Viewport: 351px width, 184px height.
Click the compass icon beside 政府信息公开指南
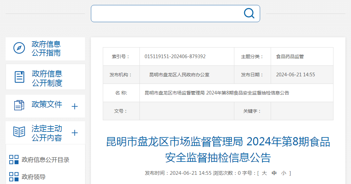(x=19, y=48)
